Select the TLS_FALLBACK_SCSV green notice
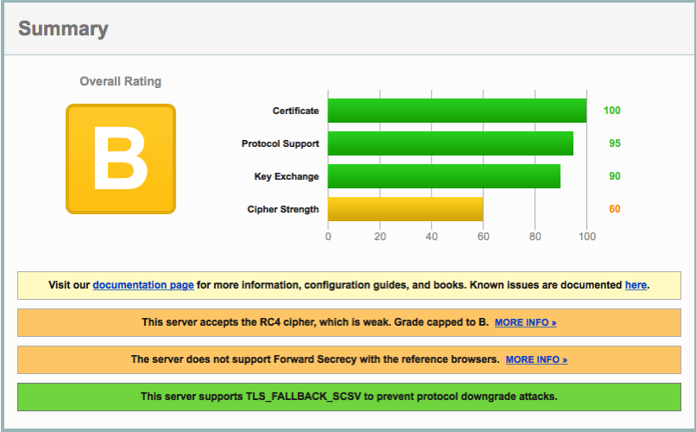Viewport: 696px width, 432px height. point(349,397)
